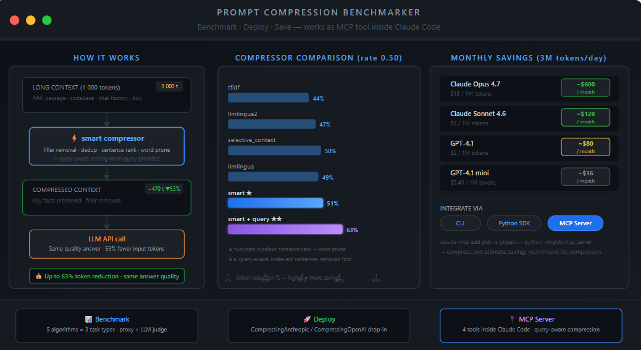The image size is (641, 350).
Task: Click the ~$80 / month savings badge
Action: 585,147
